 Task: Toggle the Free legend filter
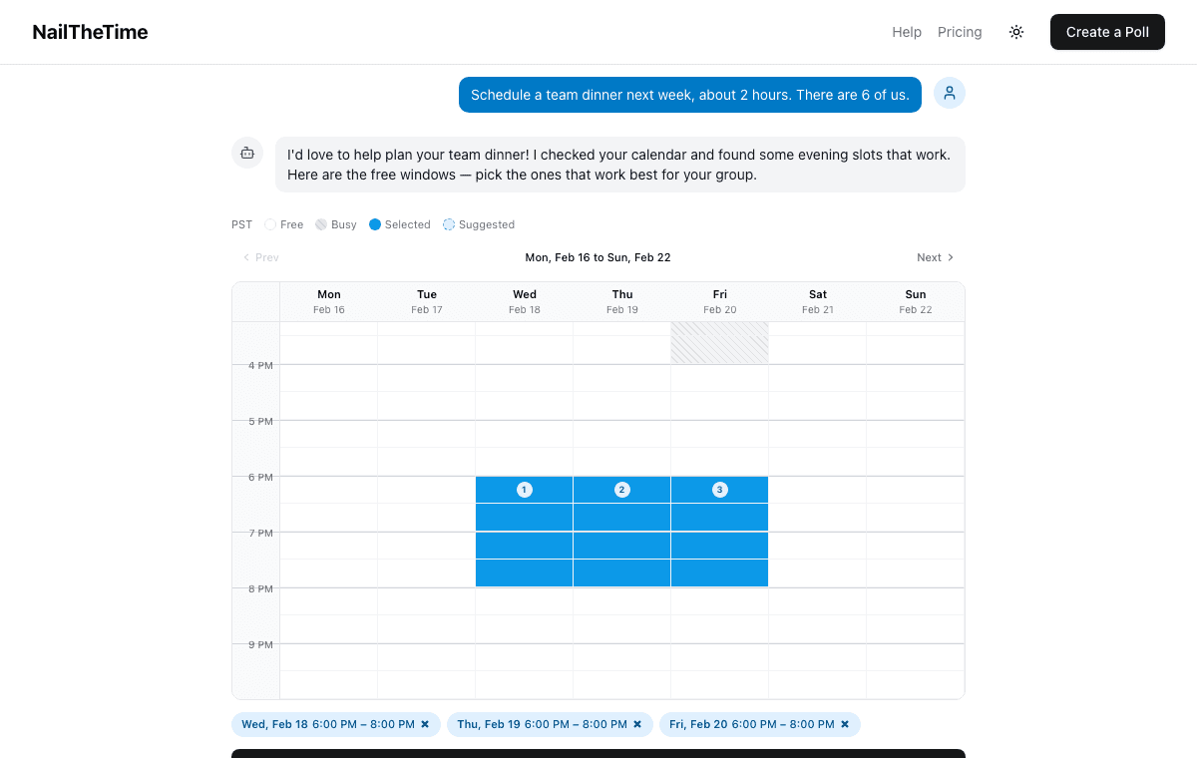tap(270, 224)
